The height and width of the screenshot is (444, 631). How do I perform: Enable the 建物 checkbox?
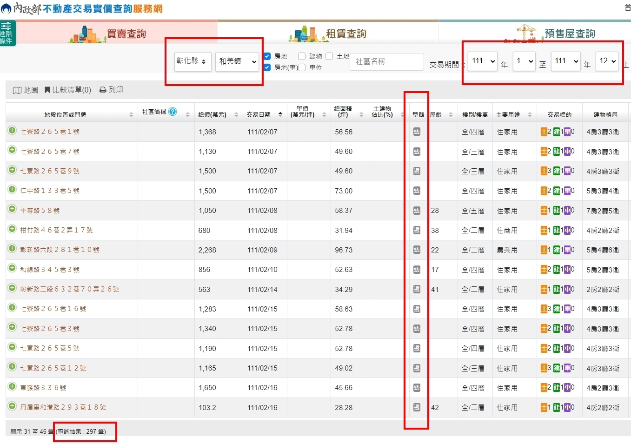[x=302, y=56]
